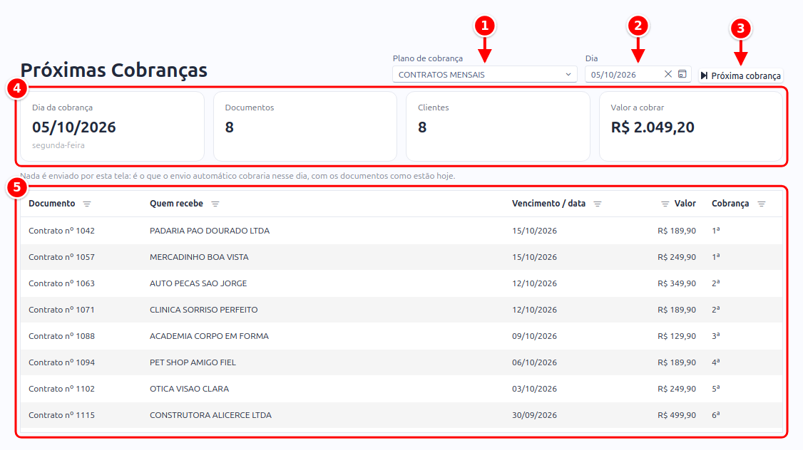
Task: Click the 3ª cobrança cell
Action: pos(716,336)
